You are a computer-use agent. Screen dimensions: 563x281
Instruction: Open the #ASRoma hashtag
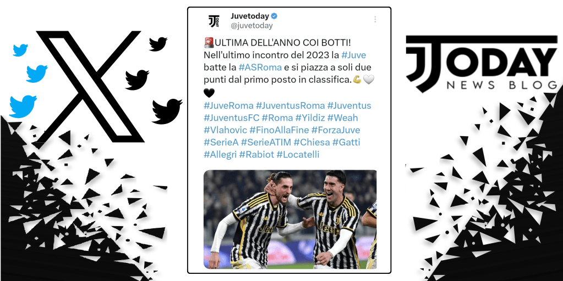tap(260, 68)
